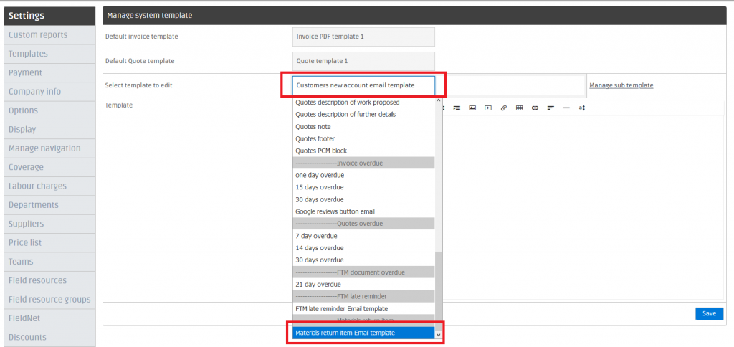Click the blue Save button

pyautogui.click(x=709, y=313)
